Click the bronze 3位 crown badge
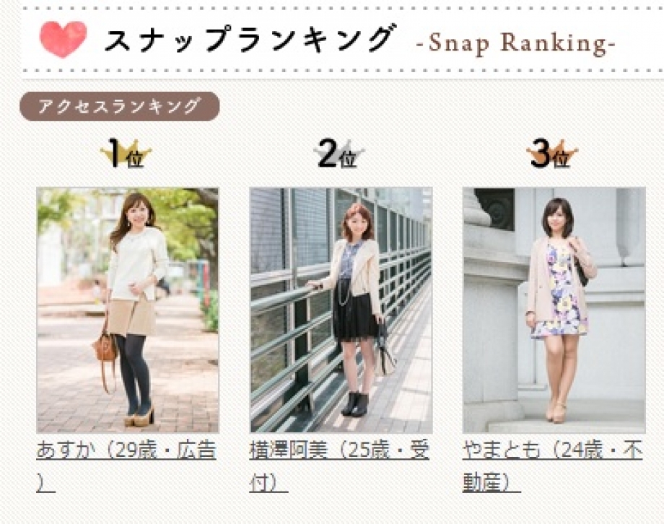This screenshot has height=524, width=664. [552, 153]
